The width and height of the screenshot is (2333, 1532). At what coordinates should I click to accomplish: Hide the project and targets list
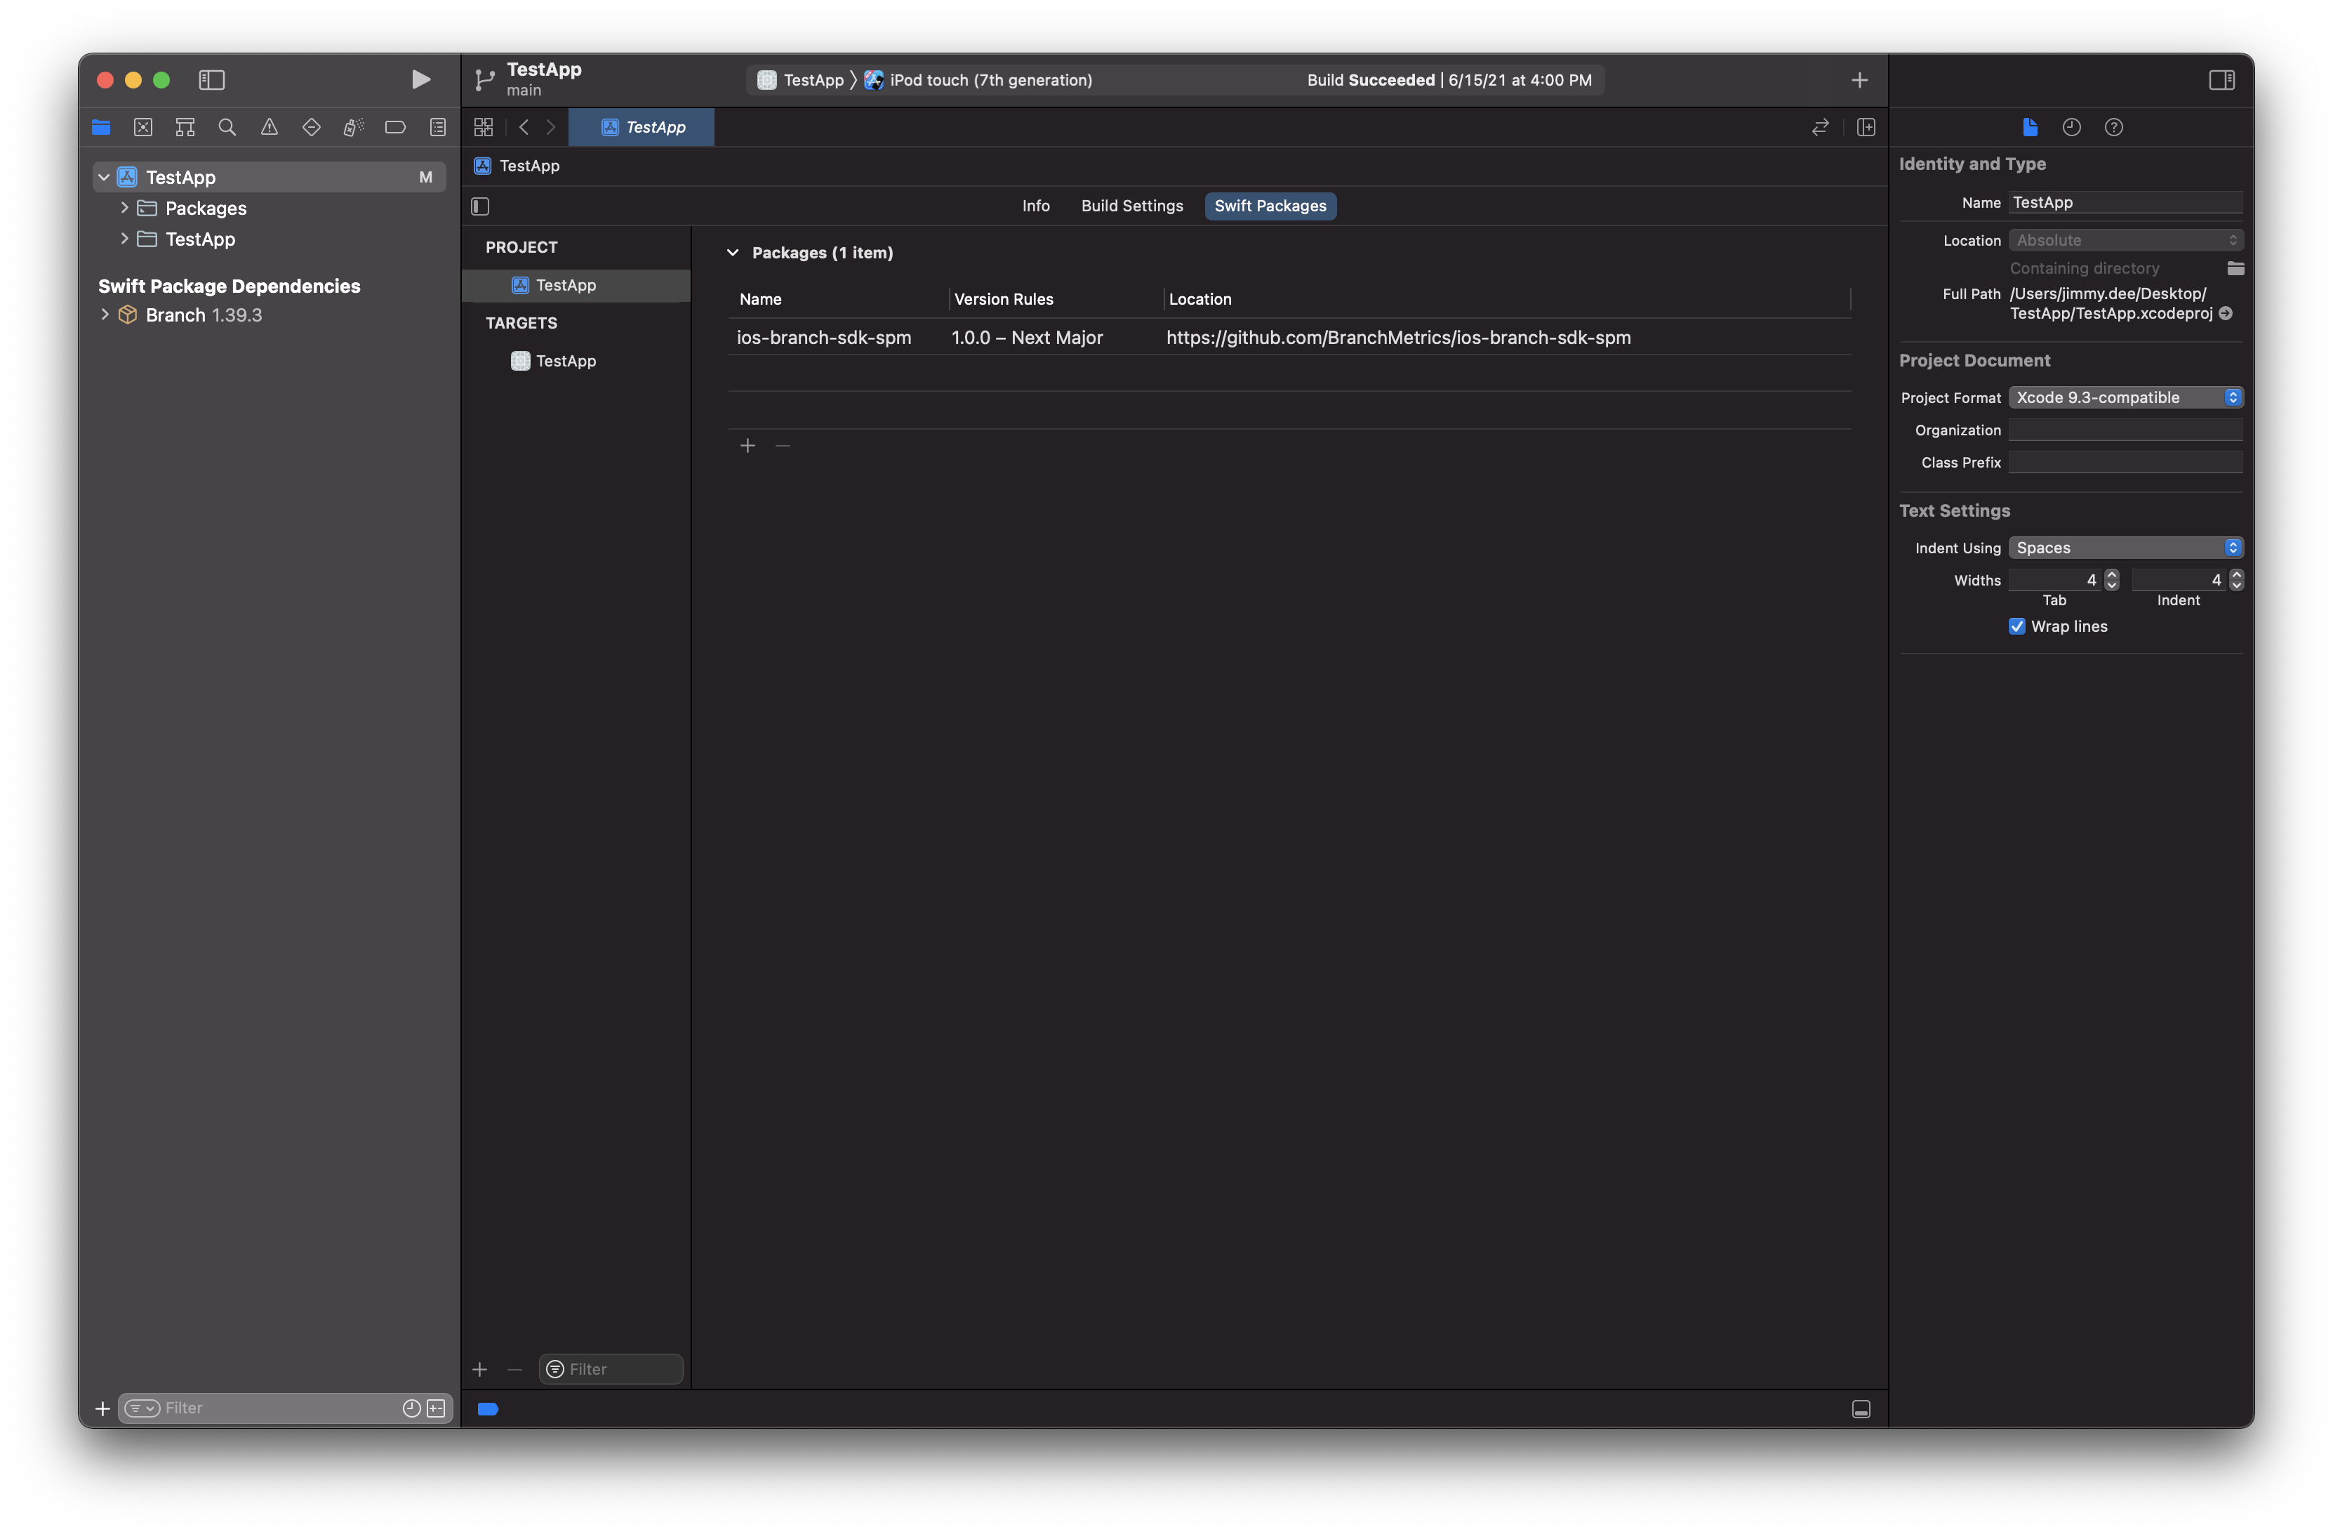pos(480,206)
